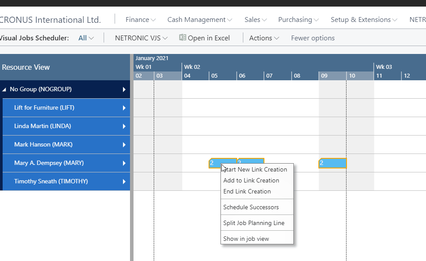Viewport: 426px width, 261px height.
Task: Select Start New Link Creation
Action: click(256, 169)
